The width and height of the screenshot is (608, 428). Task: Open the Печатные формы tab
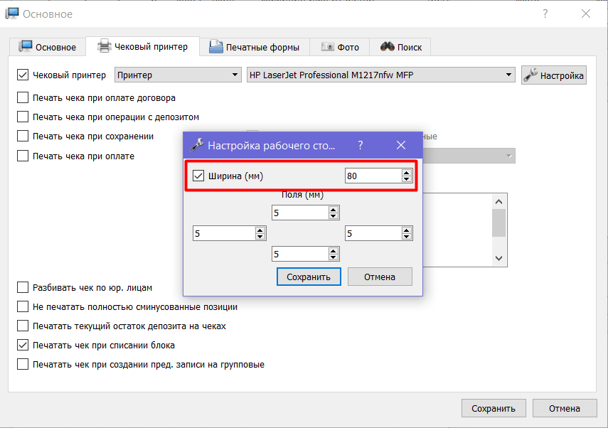point(255,48)
